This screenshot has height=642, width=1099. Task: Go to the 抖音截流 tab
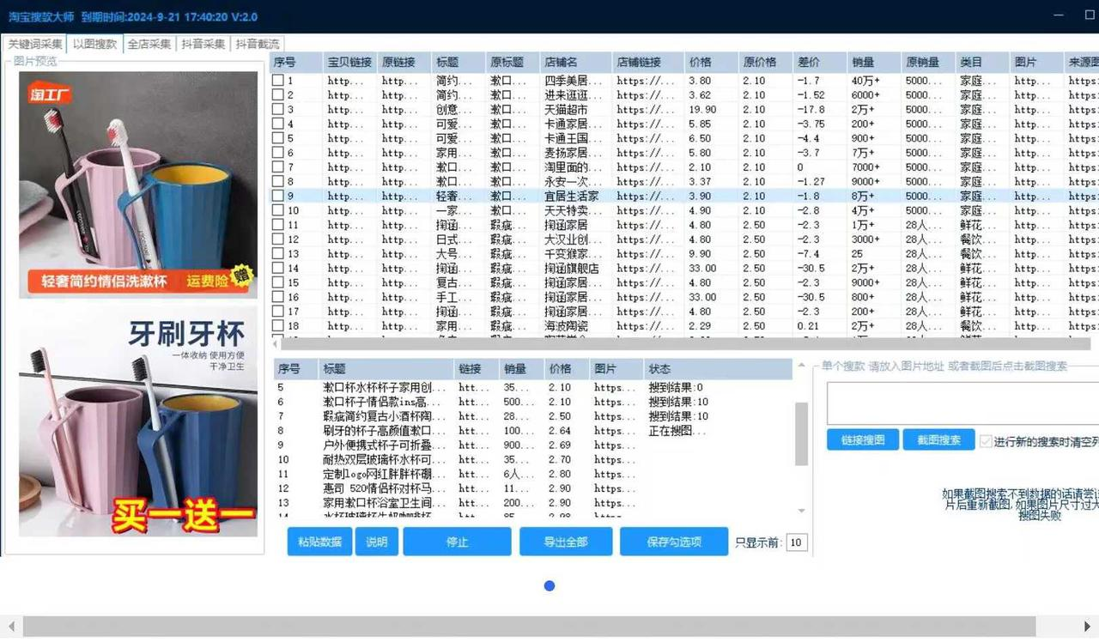pos(257,44)
